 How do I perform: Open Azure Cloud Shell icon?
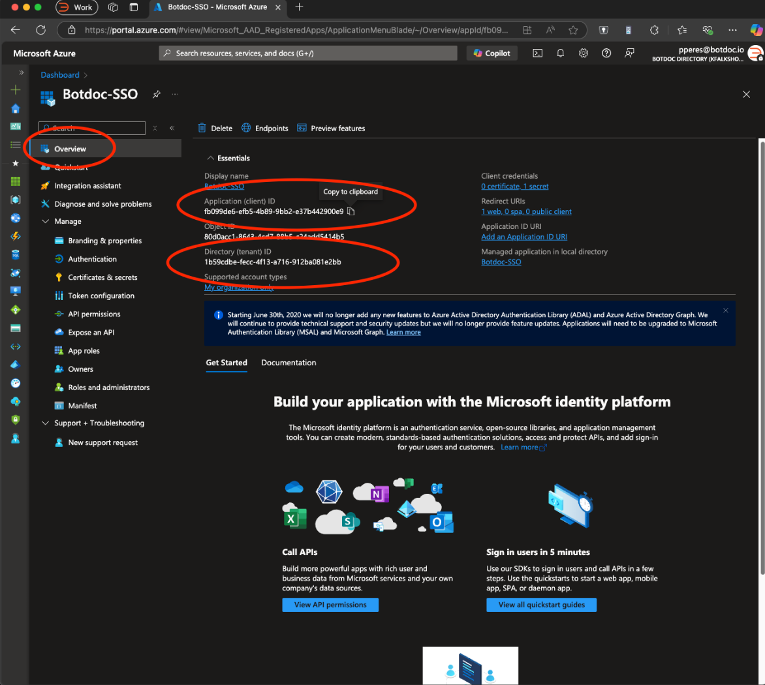537,53
